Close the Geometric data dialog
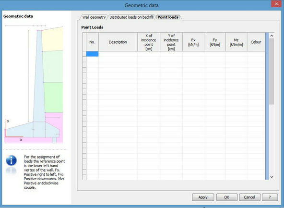 (x=276, y=4)
